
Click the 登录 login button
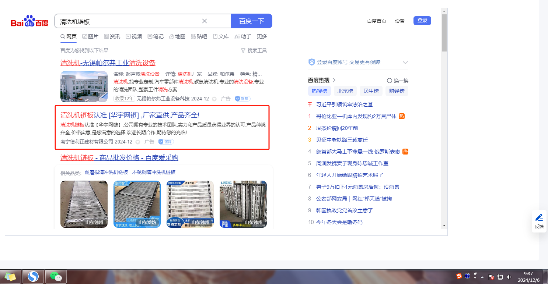click(422, 21)
